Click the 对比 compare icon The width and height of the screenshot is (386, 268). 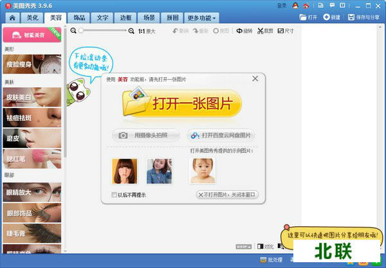click(264, 246)
